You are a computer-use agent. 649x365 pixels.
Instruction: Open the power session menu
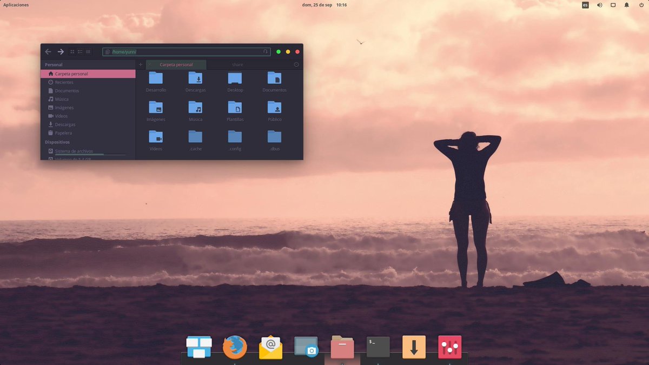pos(641,5)
